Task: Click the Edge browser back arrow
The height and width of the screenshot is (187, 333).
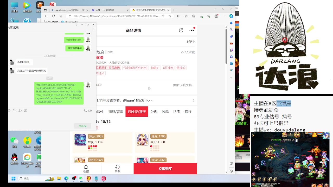Action: (x=46, y=16)
